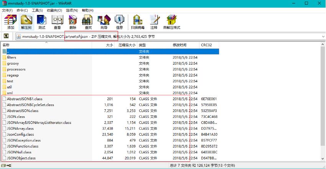
Task: Select the parent directory '..' row
Action: pos(110,51)
